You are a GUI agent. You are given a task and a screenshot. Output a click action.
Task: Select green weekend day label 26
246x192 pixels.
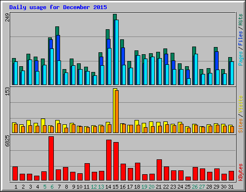tap(195, 187)
